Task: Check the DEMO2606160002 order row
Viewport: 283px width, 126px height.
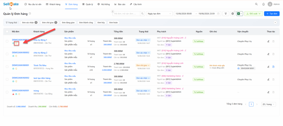Action: [7, 79]
